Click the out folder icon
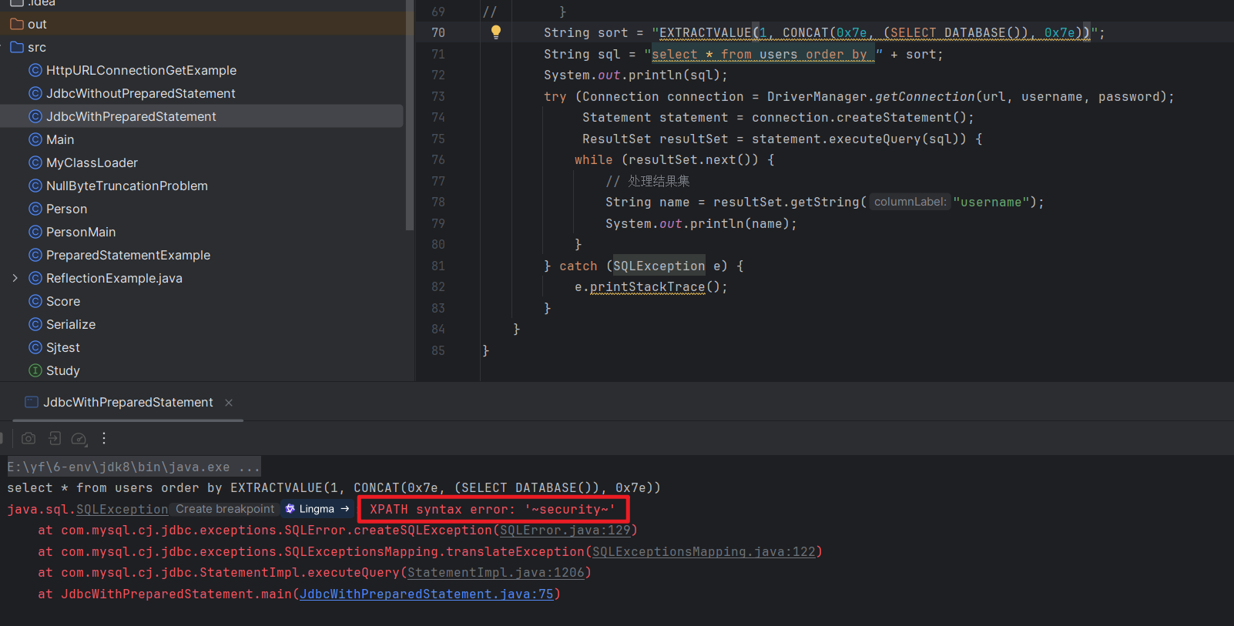This screenshot has width=1234, height=626. pyautogui.click(x=17, y=24)
